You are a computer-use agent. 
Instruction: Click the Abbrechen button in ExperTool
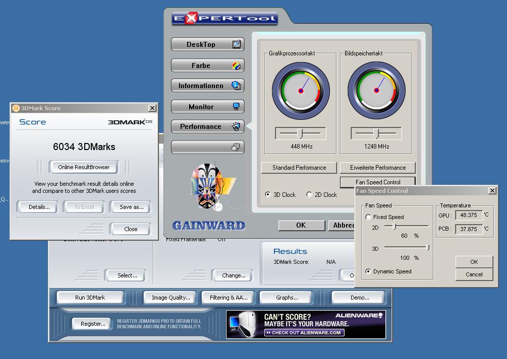coord(342,226)
